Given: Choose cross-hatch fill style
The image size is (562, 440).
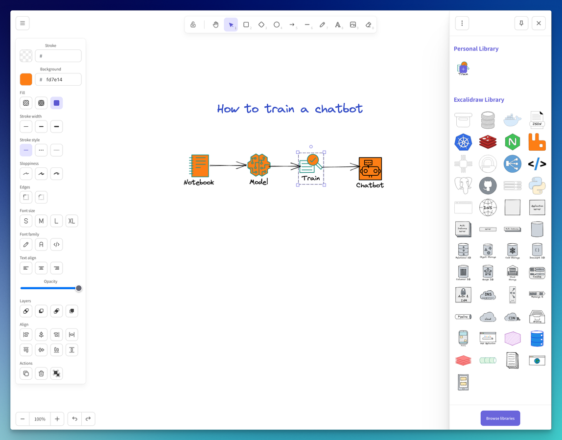Looking at the screenshot, I should point(41,103).
